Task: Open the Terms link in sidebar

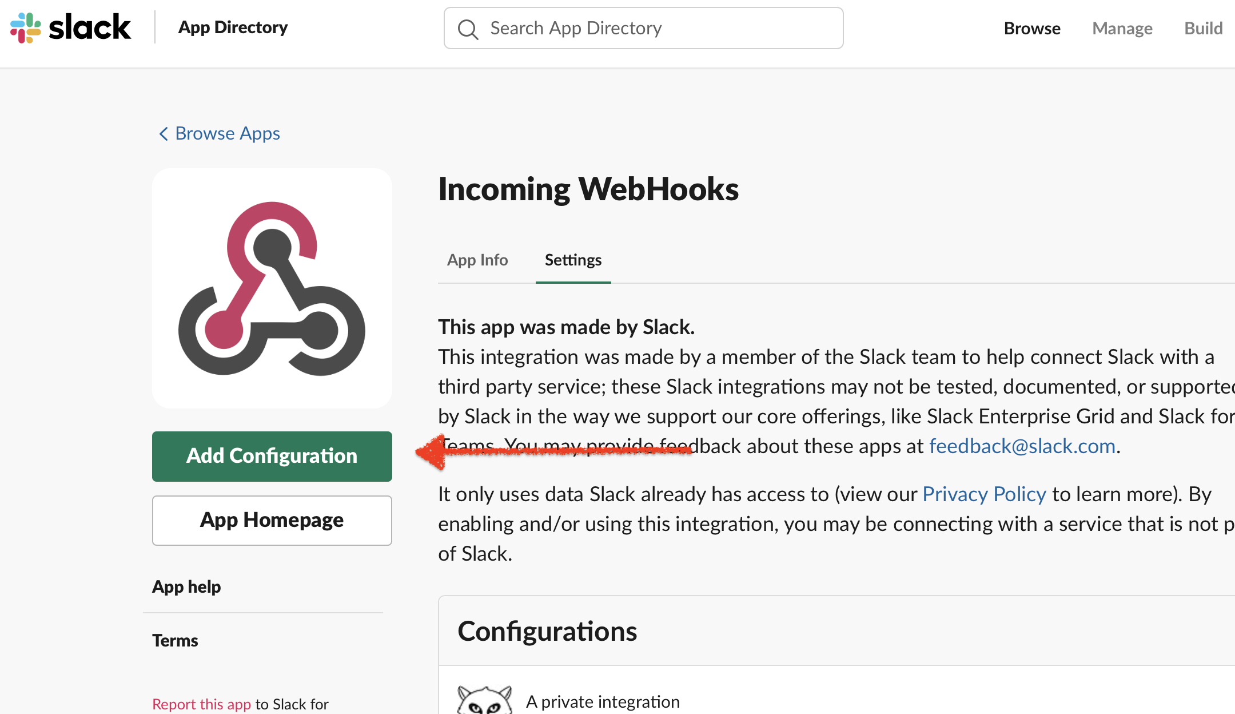Action: click(x=175, y=640)
